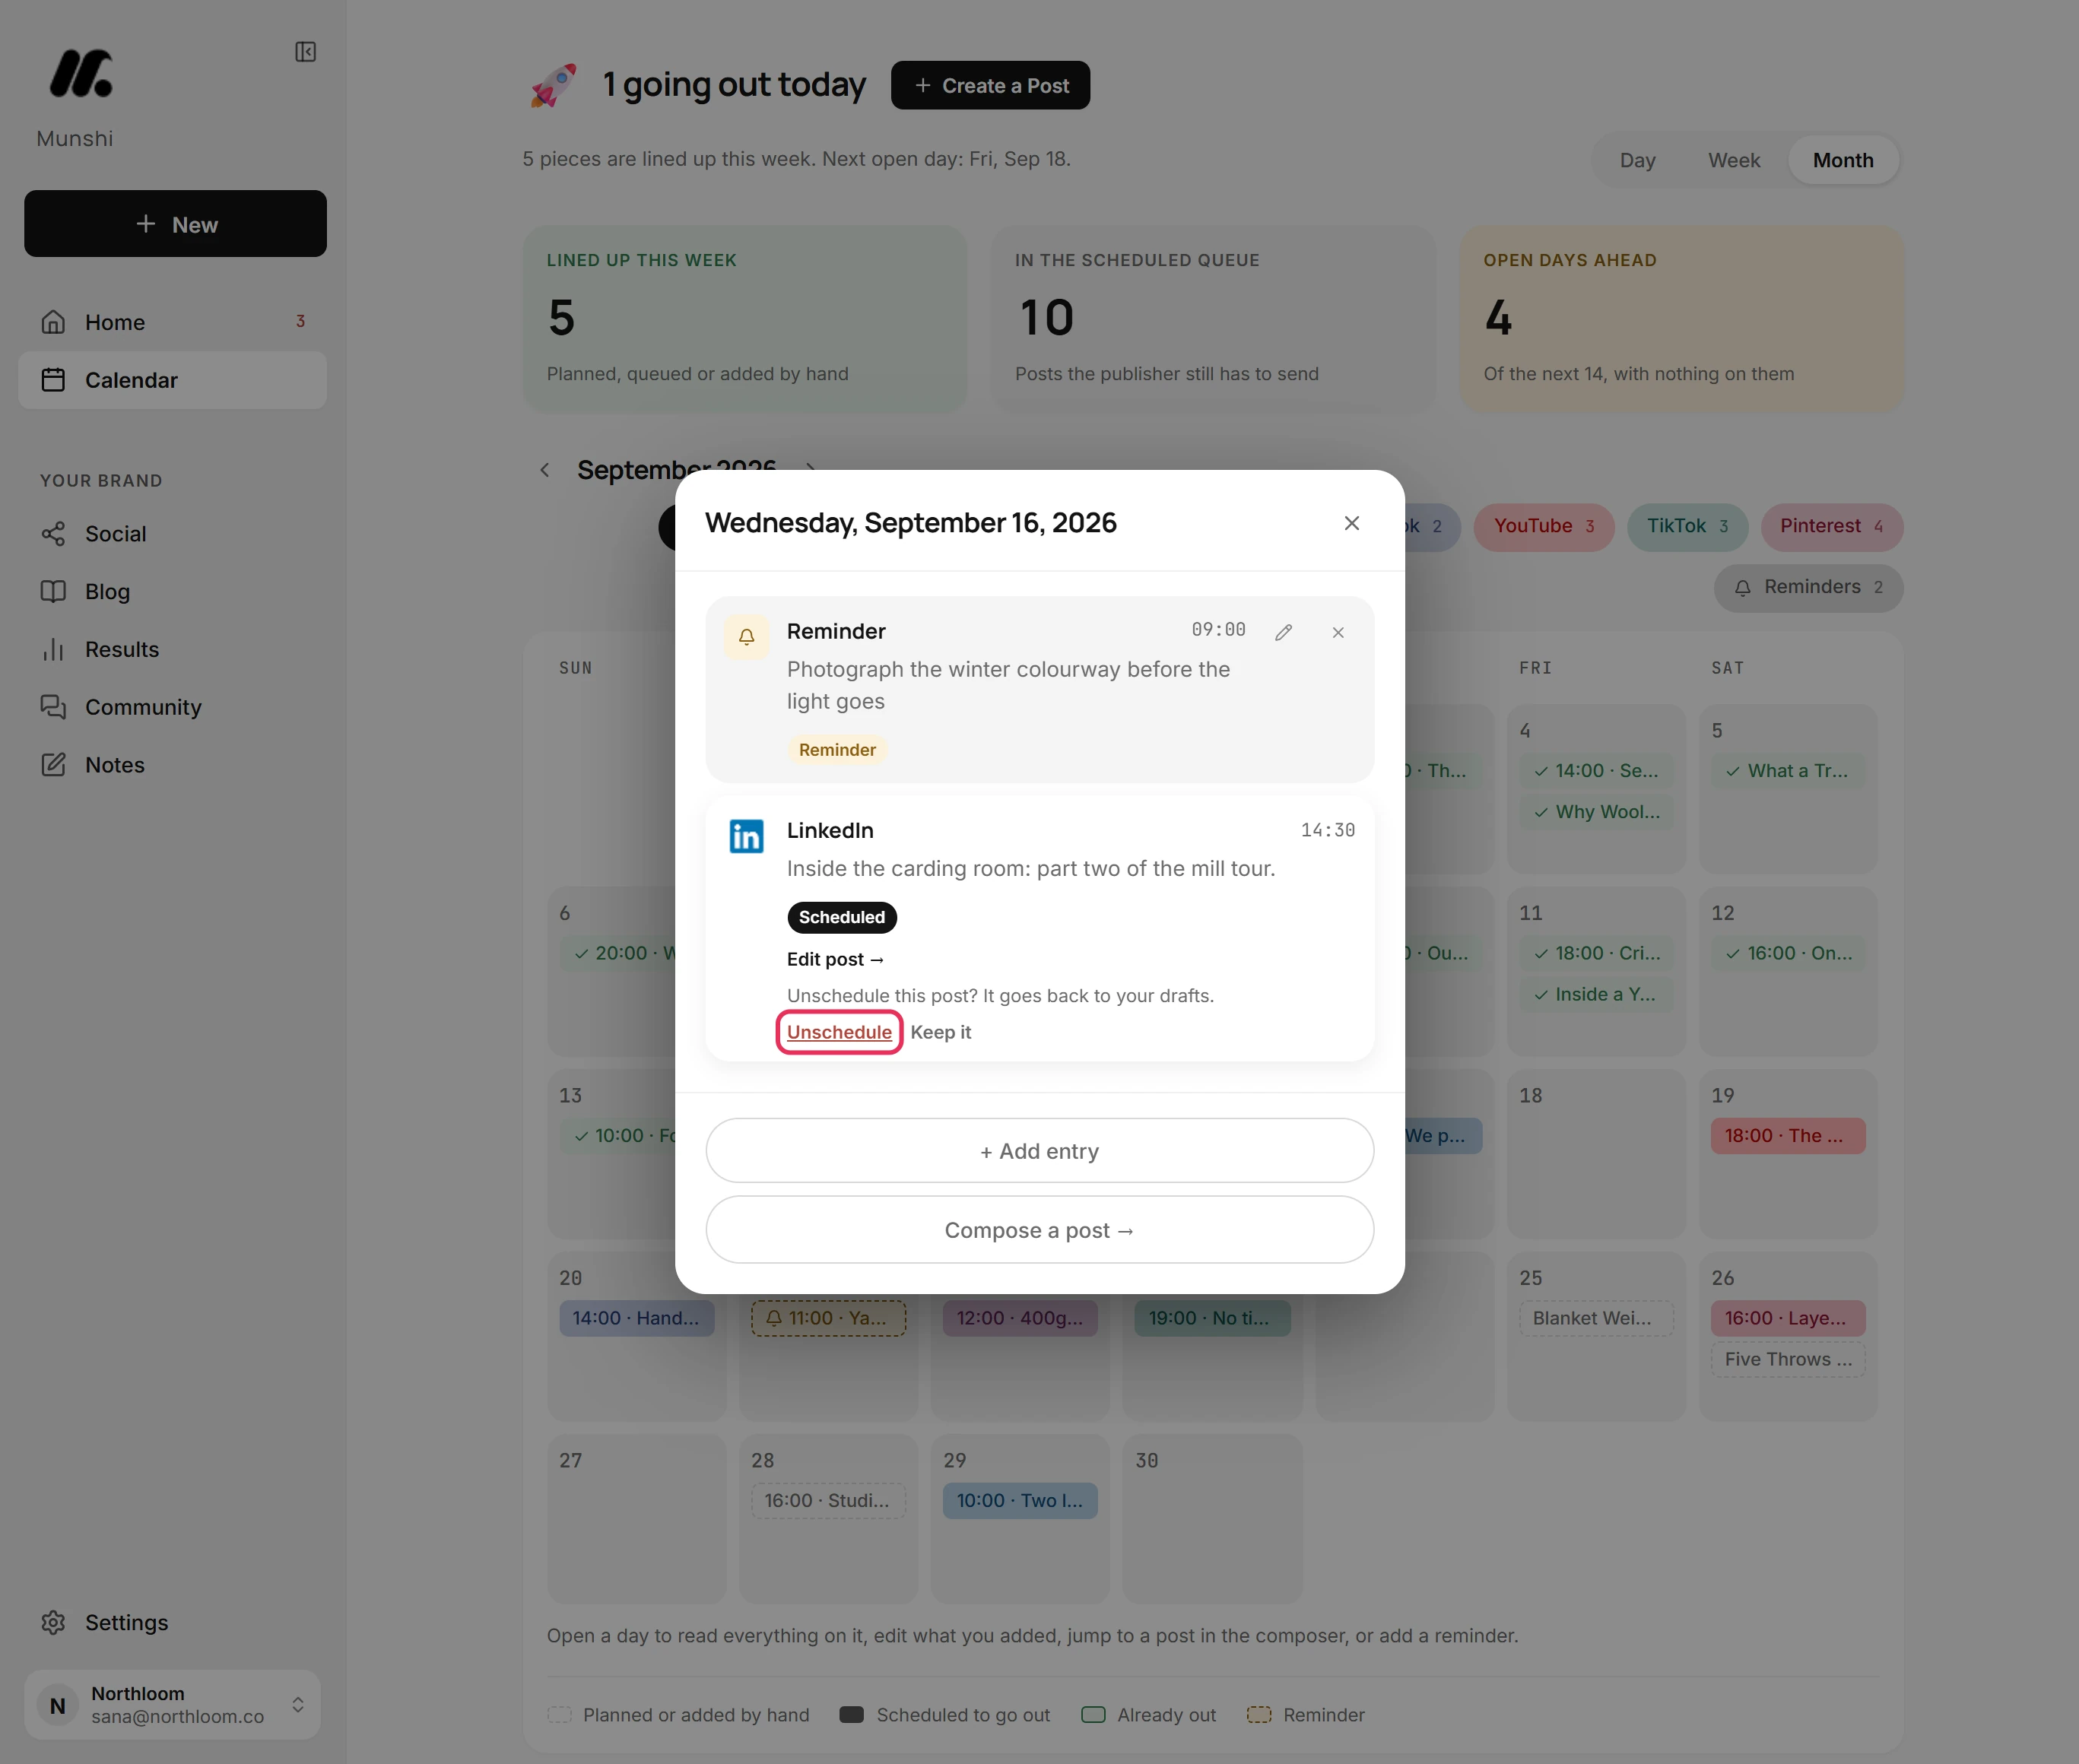The image size is (2079, 1764).
Task: Toggle the YouTube channel filter
Action: pyautogui.click(x=1543, y=527)
